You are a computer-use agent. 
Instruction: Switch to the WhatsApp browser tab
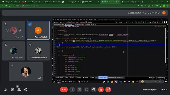tap(90, 2)
